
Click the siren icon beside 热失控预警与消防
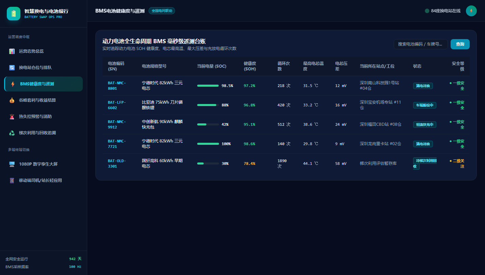(12, 117)
